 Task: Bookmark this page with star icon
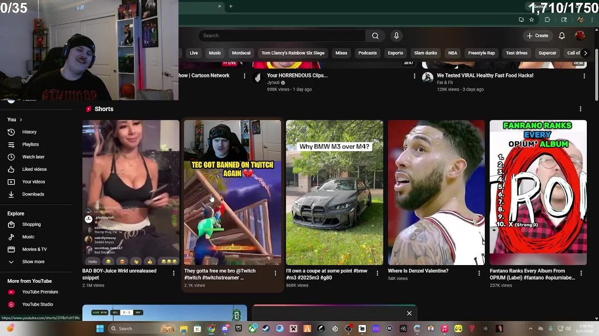point(532,20)
